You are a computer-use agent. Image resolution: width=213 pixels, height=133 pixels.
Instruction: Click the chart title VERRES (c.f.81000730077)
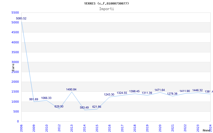click(x=106, y=3)
